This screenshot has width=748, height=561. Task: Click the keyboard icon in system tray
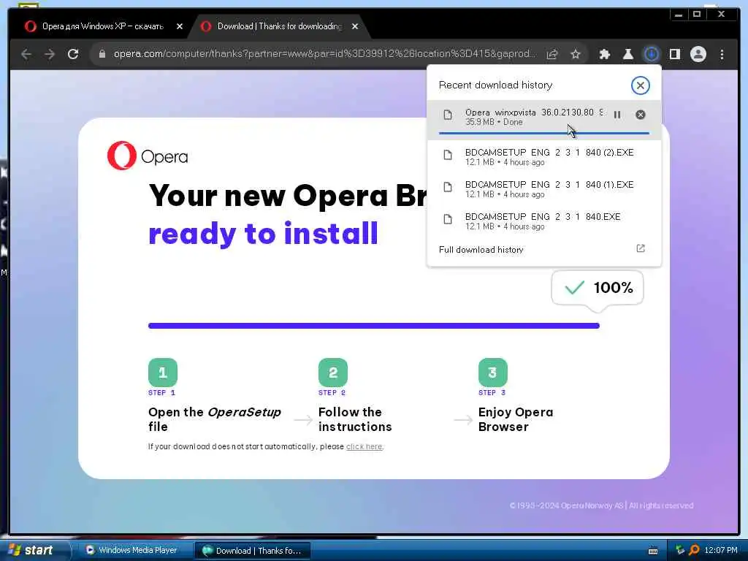click(x=653, y=551)
